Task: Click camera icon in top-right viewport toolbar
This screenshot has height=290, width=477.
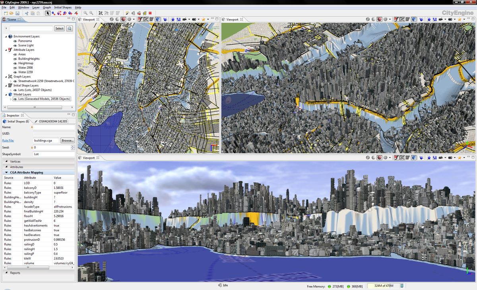Action: [440, 19]
